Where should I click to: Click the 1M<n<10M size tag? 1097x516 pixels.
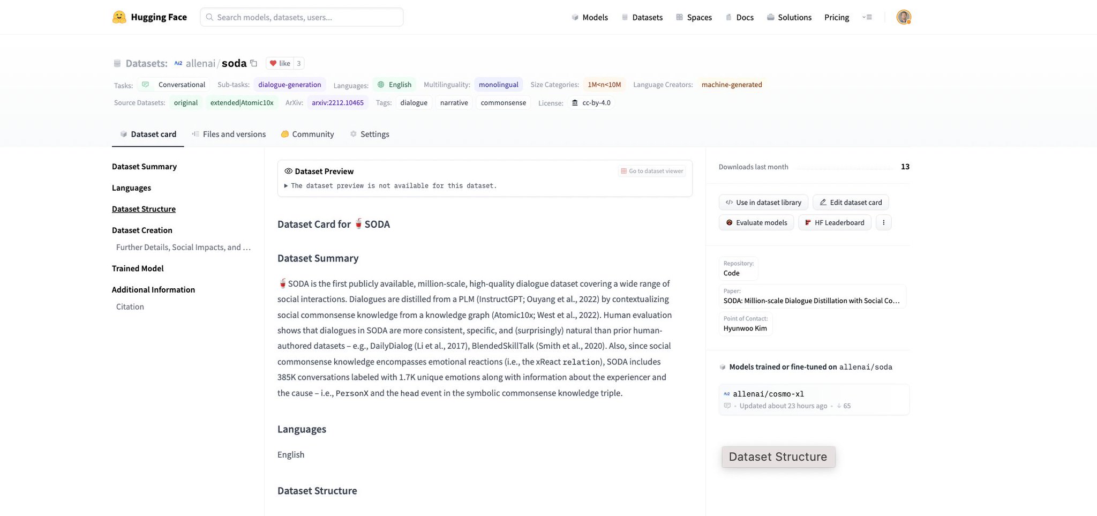pyautogui.click(x=604, y=85)
